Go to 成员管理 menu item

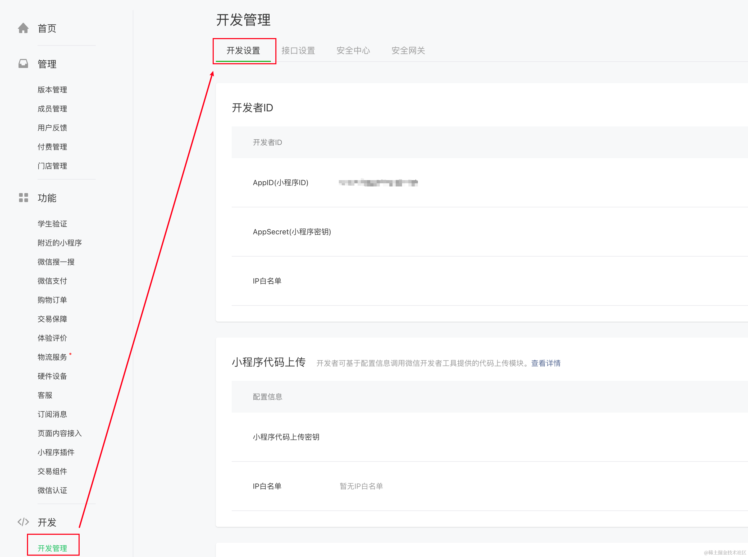tap(52, 108)
